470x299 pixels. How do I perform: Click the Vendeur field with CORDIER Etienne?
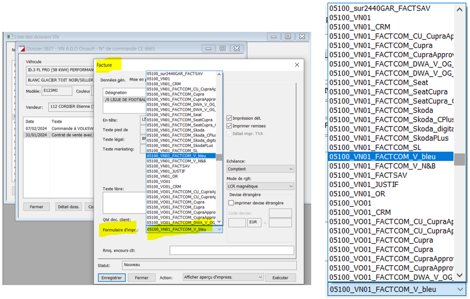pyautogui.click(x=71, y=106)
